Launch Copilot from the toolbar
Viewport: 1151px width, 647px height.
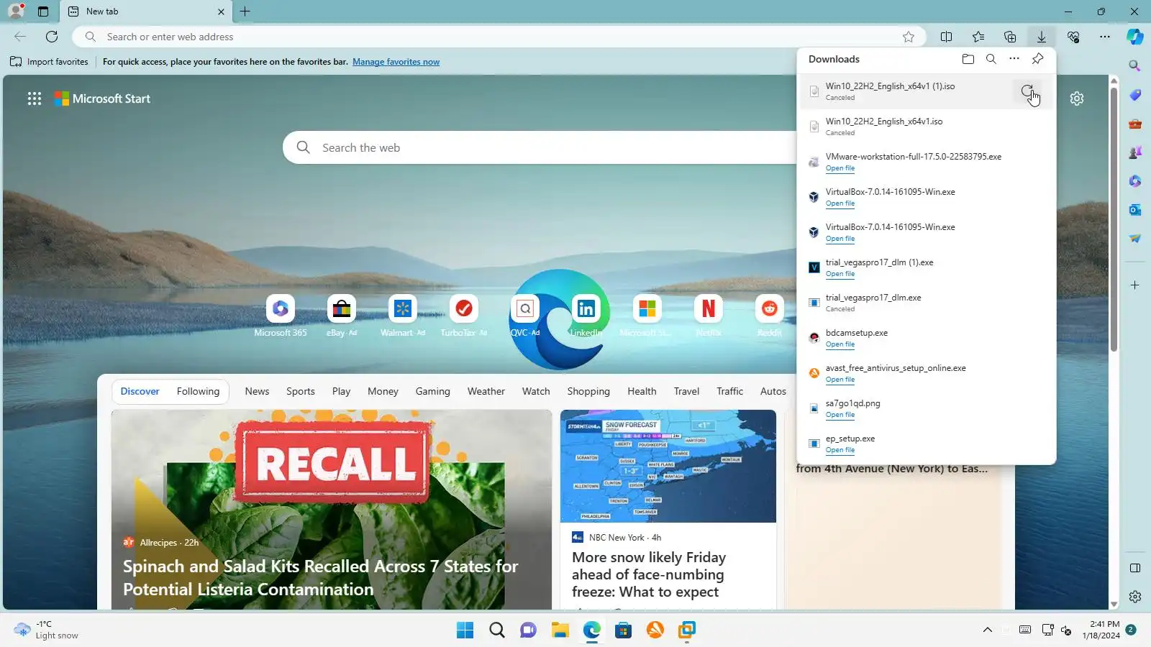coord(1135,37)
